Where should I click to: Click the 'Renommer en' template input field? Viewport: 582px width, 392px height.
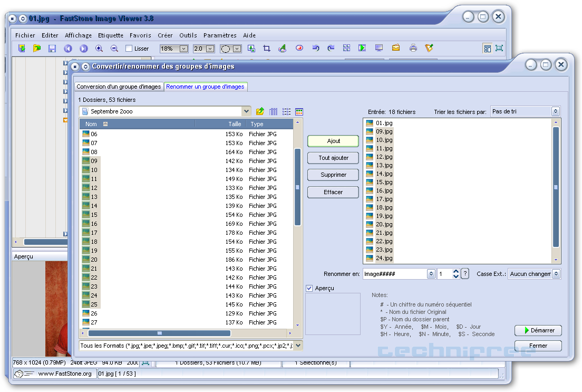pos(394,274)
